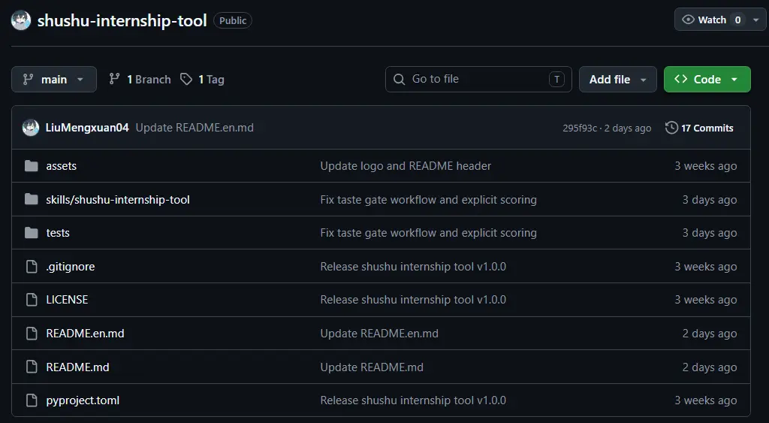Screen dimensions: 769x423
Task: Click the eye icon in Watch button
Action: click(688, 20)
